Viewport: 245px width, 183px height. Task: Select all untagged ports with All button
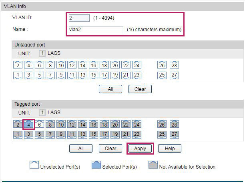pos(110,89)
